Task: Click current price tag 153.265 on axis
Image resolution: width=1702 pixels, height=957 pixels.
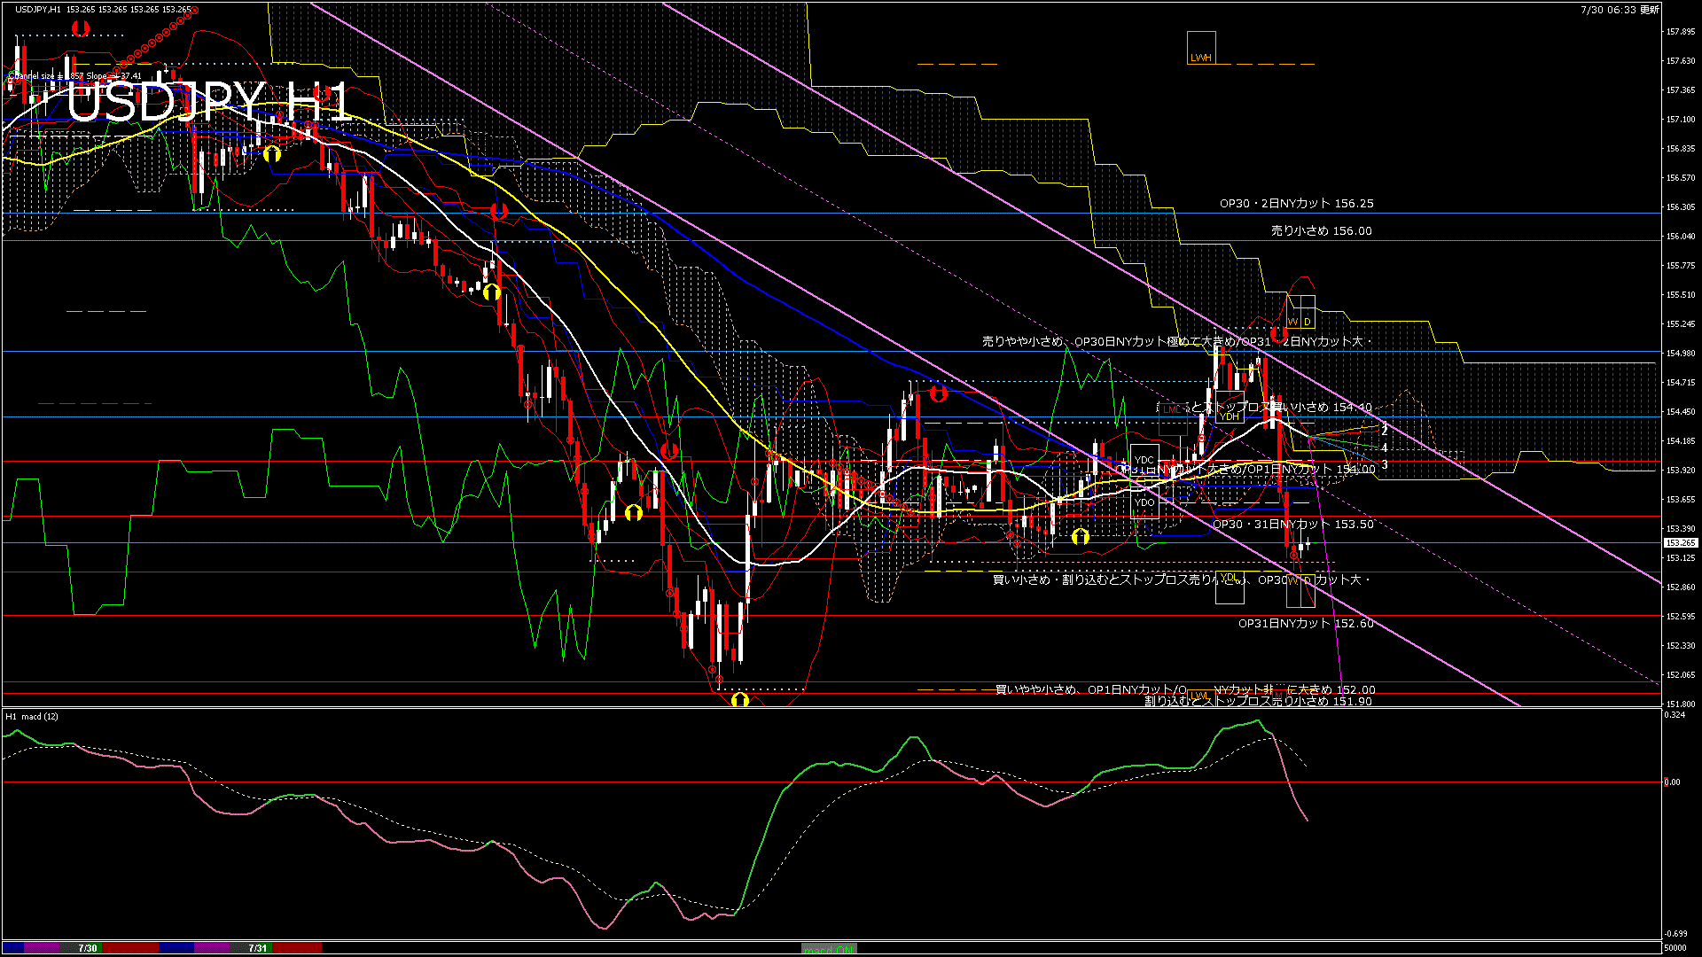Action: [1681, 543]
